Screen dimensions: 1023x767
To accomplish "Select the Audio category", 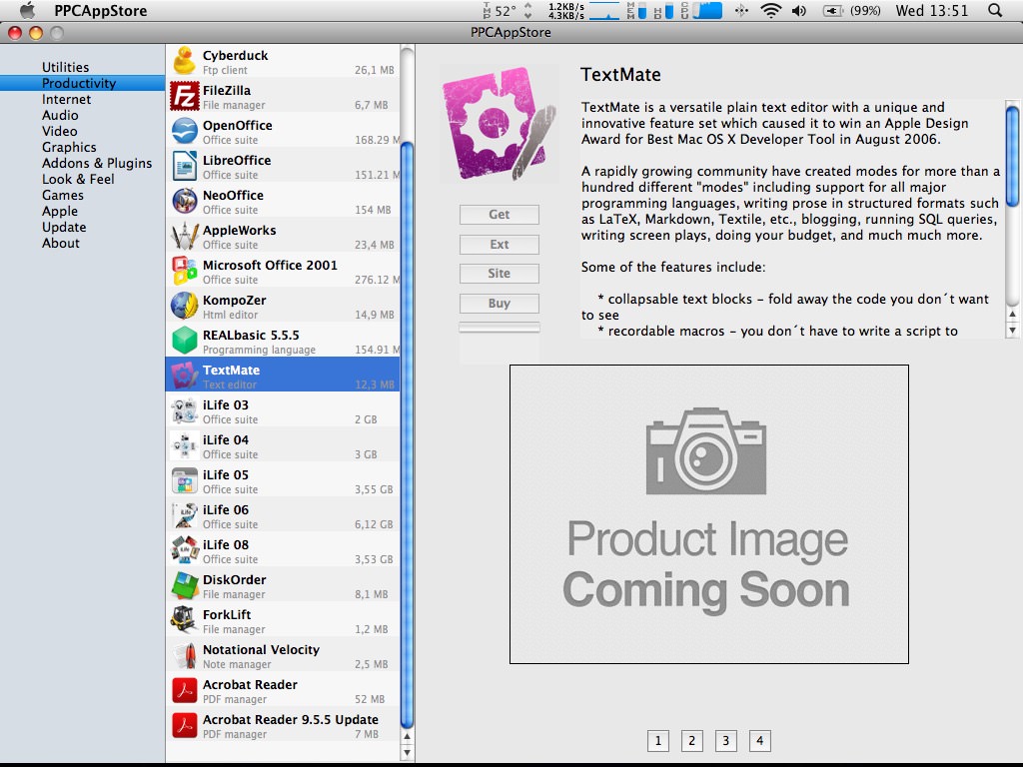I will [x=60, y=115].
